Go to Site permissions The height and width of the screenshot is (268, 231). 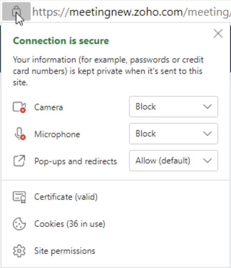click(x=65, y=251)
